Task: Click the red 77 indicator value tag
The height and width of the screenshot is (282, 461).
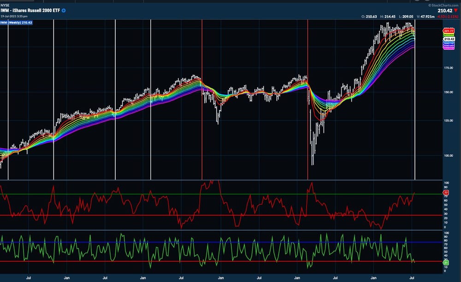Action: [446, 193]
